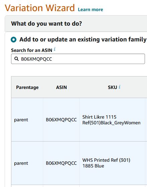Click B06XMQPQCC text inside search box
Viewport: 147px width, 187px height.
36,59
